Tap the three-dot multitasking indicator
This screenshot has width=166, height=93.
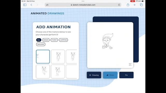pyautogui.click(x=83, y=1)
